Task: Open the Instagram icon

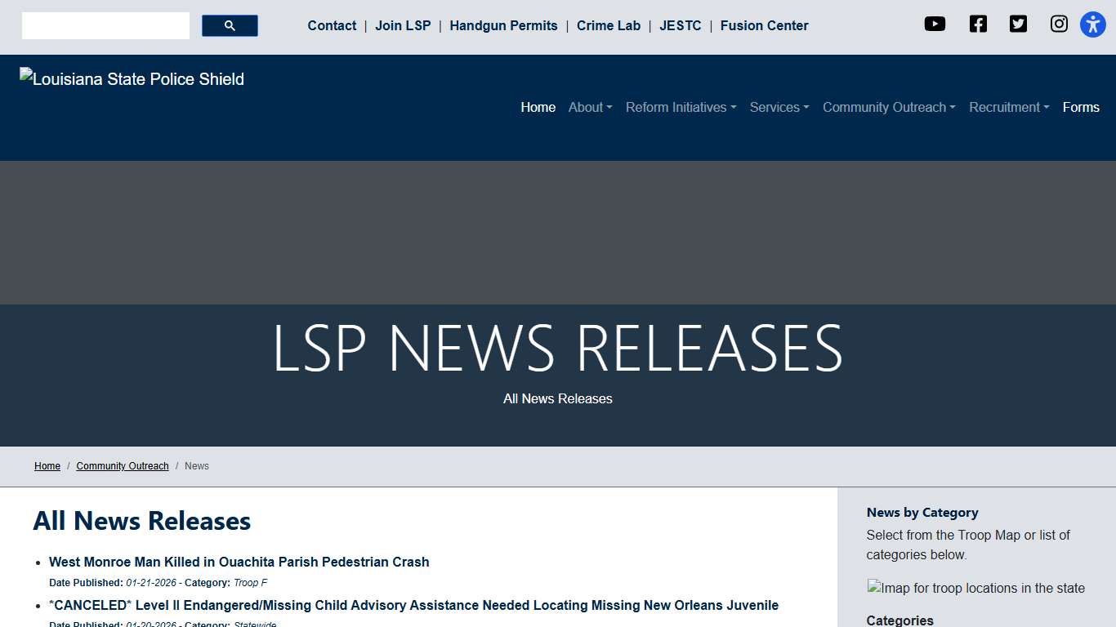Action: click(1058, 24)
